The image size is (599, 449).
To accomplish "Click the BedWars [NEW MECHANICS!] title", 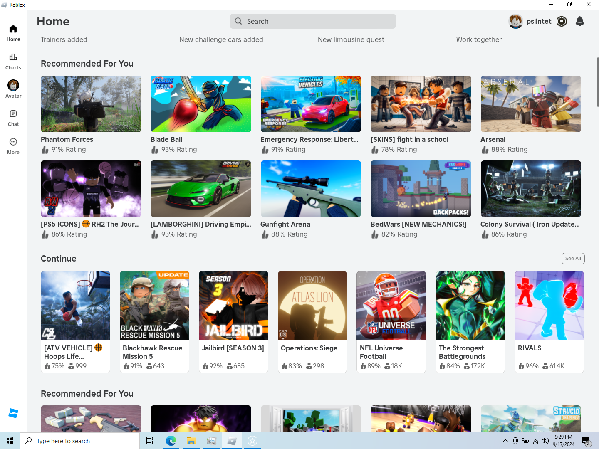I will point(418,224).
